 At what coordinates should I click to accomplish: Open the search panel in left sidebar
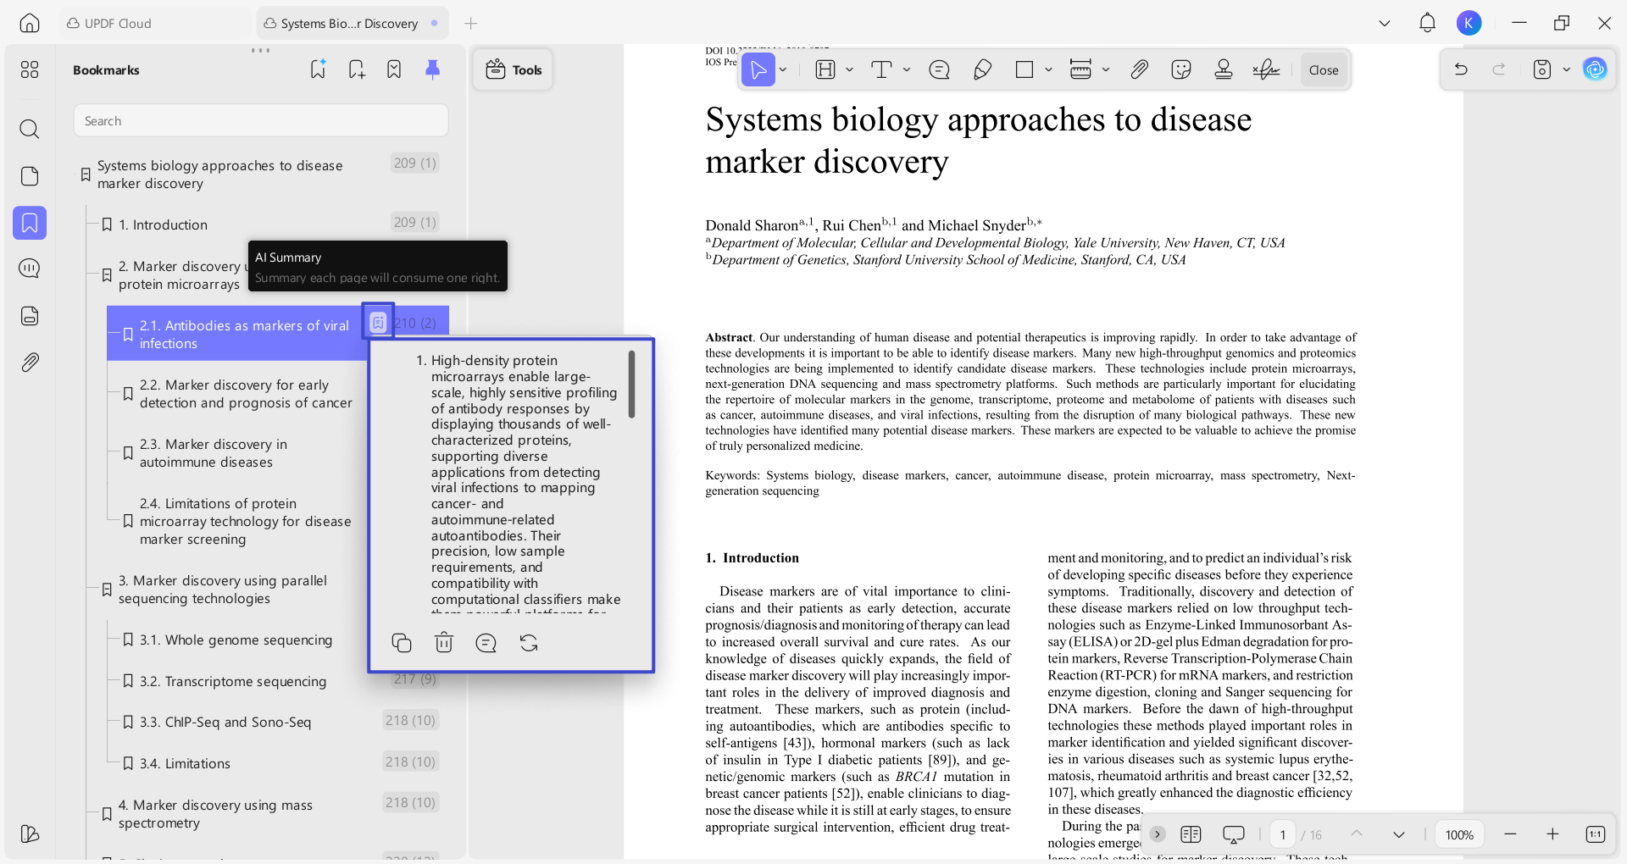tap(30, 129)
